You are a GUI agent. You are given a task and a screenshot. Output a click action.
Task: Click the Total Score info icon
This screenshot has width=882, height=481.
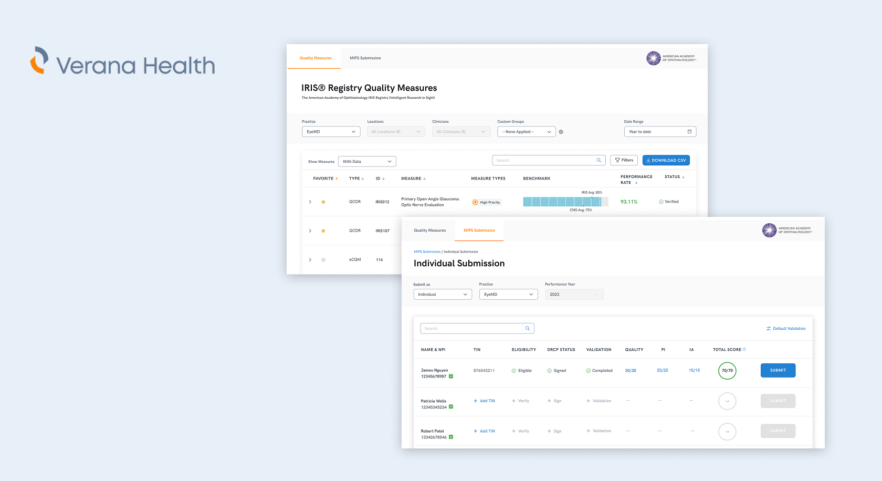[744, 349]
